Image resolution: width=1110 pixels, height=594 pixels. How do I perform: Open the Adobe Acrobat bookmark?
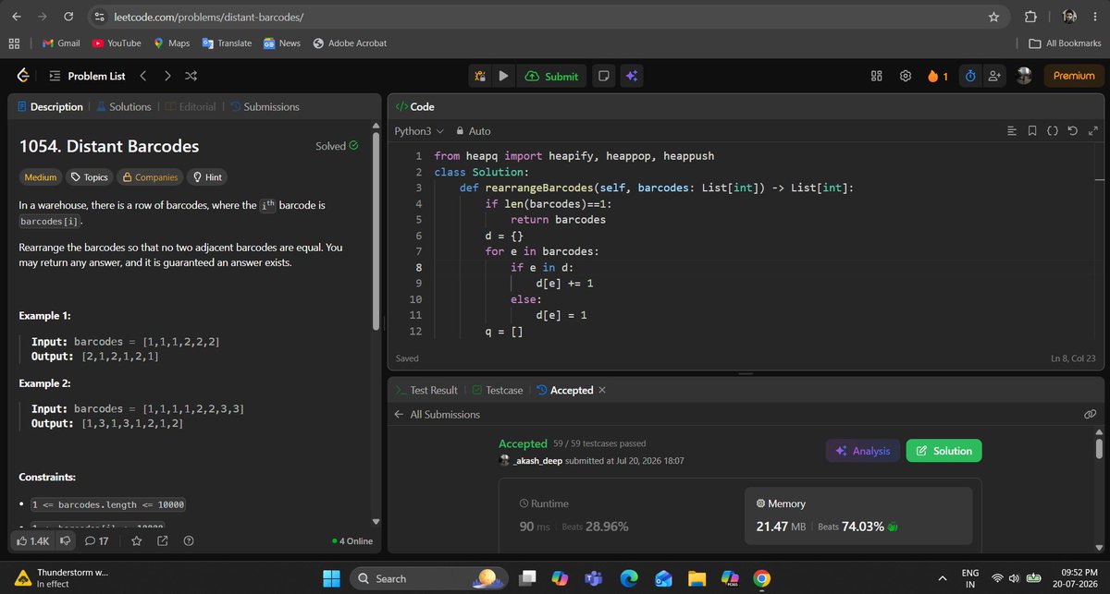tap(350, 43)
